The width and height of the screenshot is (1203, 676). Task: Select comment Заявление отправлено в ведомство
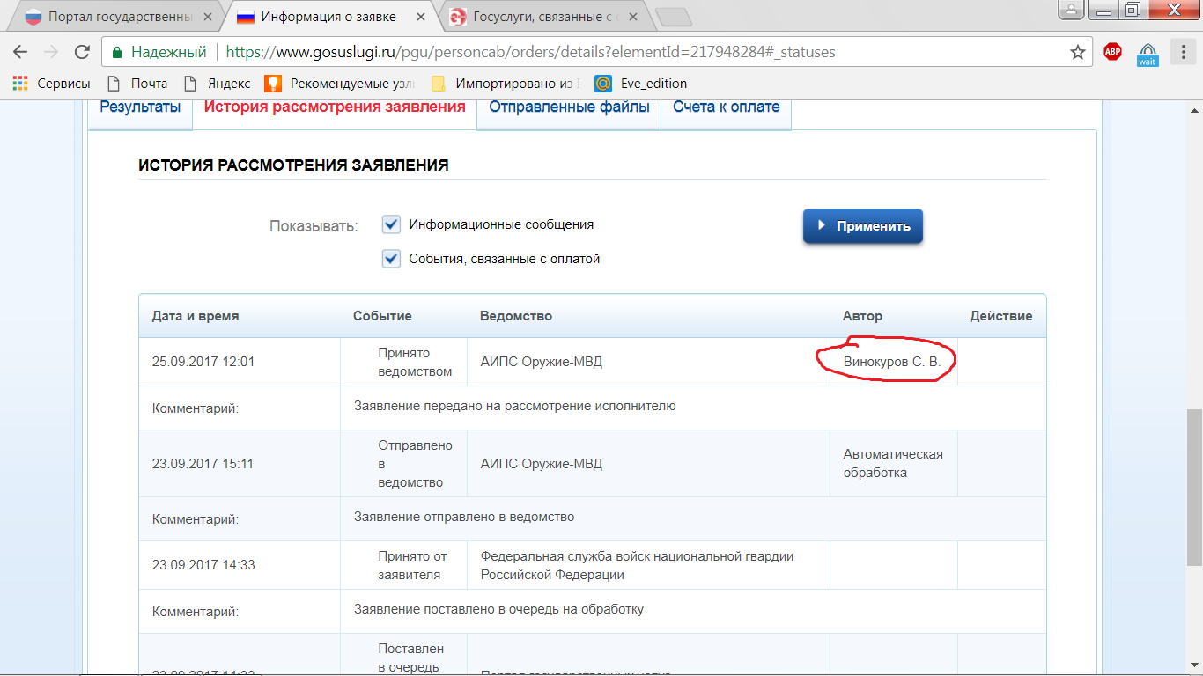[464, 518]
